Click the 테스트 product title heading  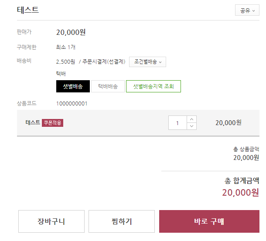pos(28,10)
